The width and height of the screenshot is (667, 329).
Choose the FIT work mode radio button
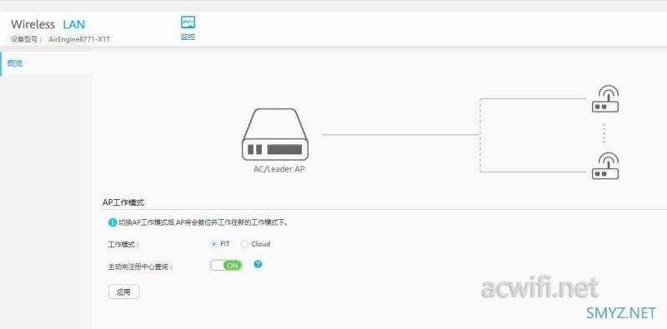[x=214, y=244]
